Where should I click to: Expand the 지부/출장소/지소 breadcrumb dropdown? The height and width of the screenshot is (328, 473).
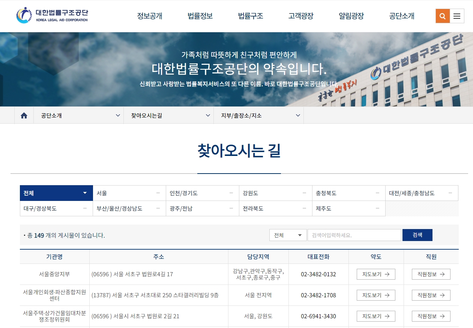coord(259,115)
